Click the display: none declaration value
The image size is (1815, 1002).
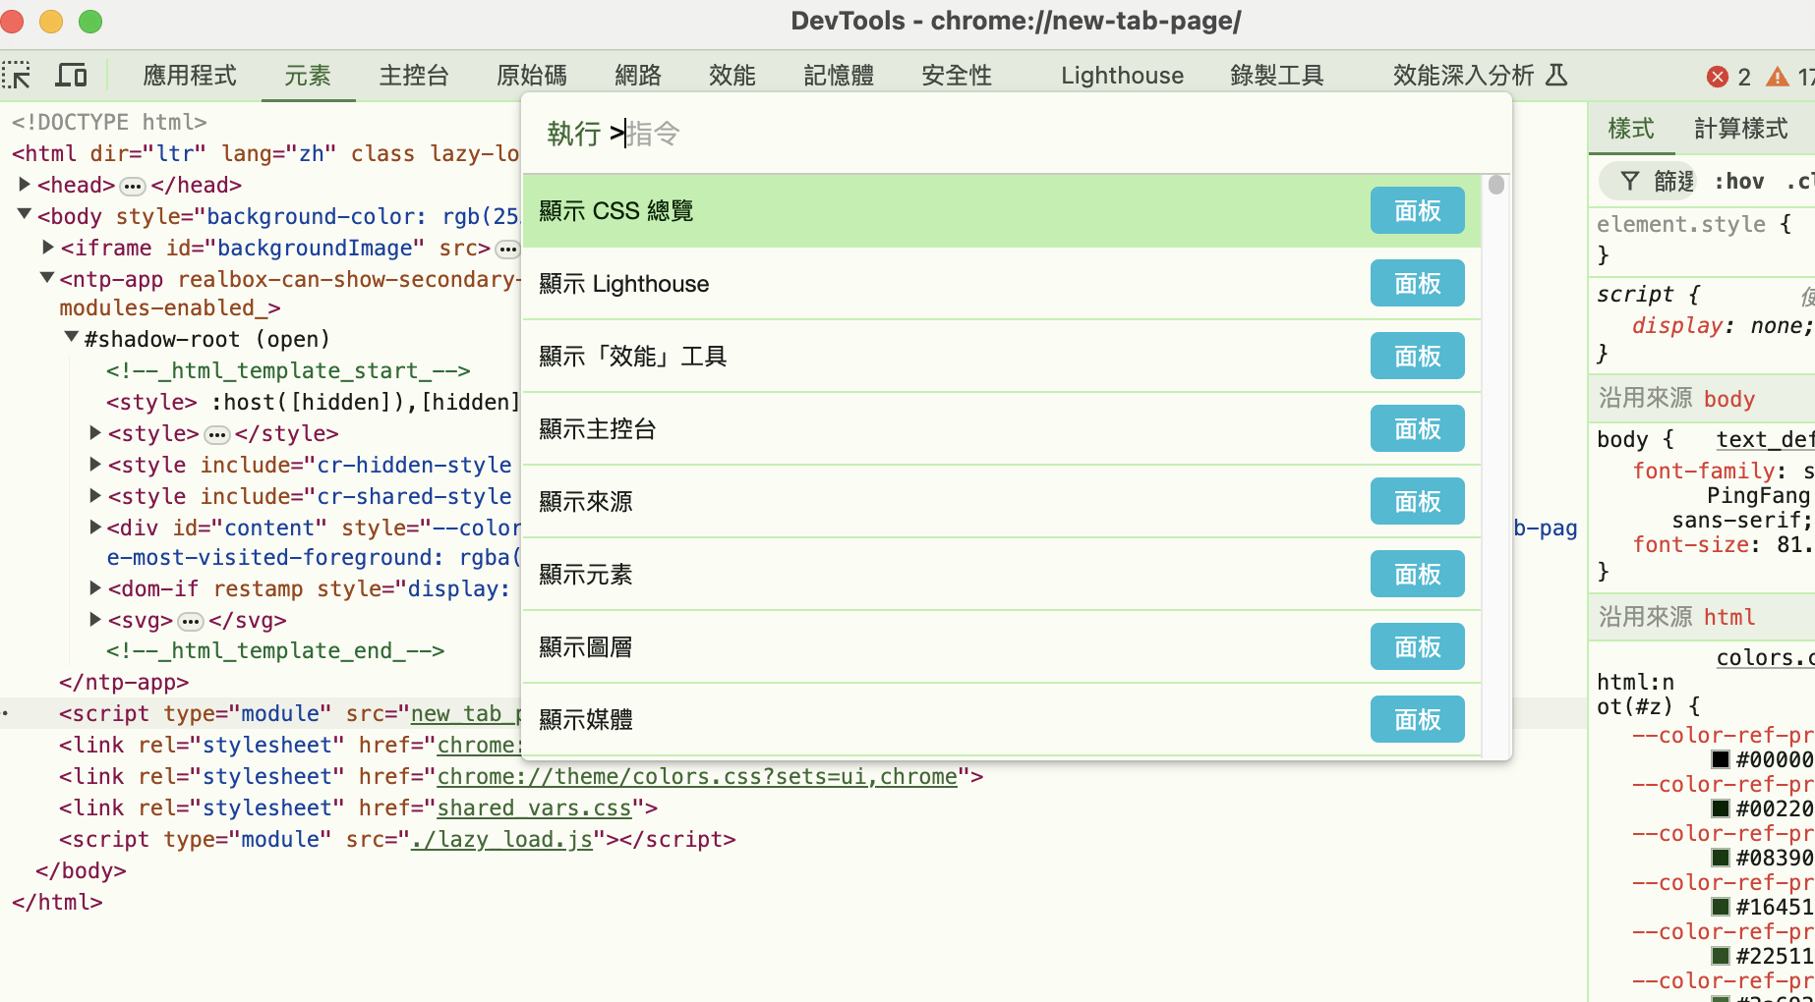1780,326
